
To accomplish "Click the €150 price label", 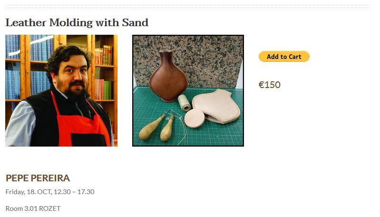I will coord(270,85).
